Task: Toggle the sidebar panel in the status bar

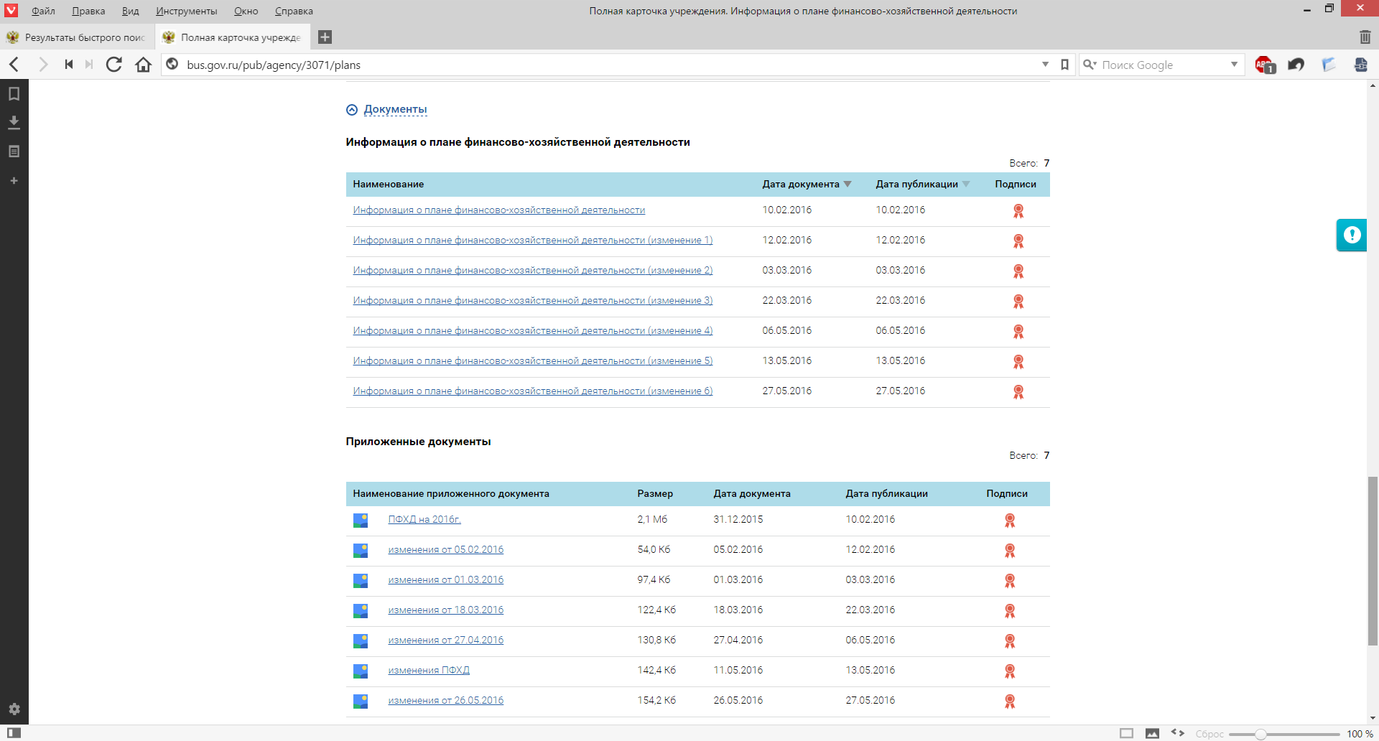Action: pyautogui.click(x=14, y=733)
